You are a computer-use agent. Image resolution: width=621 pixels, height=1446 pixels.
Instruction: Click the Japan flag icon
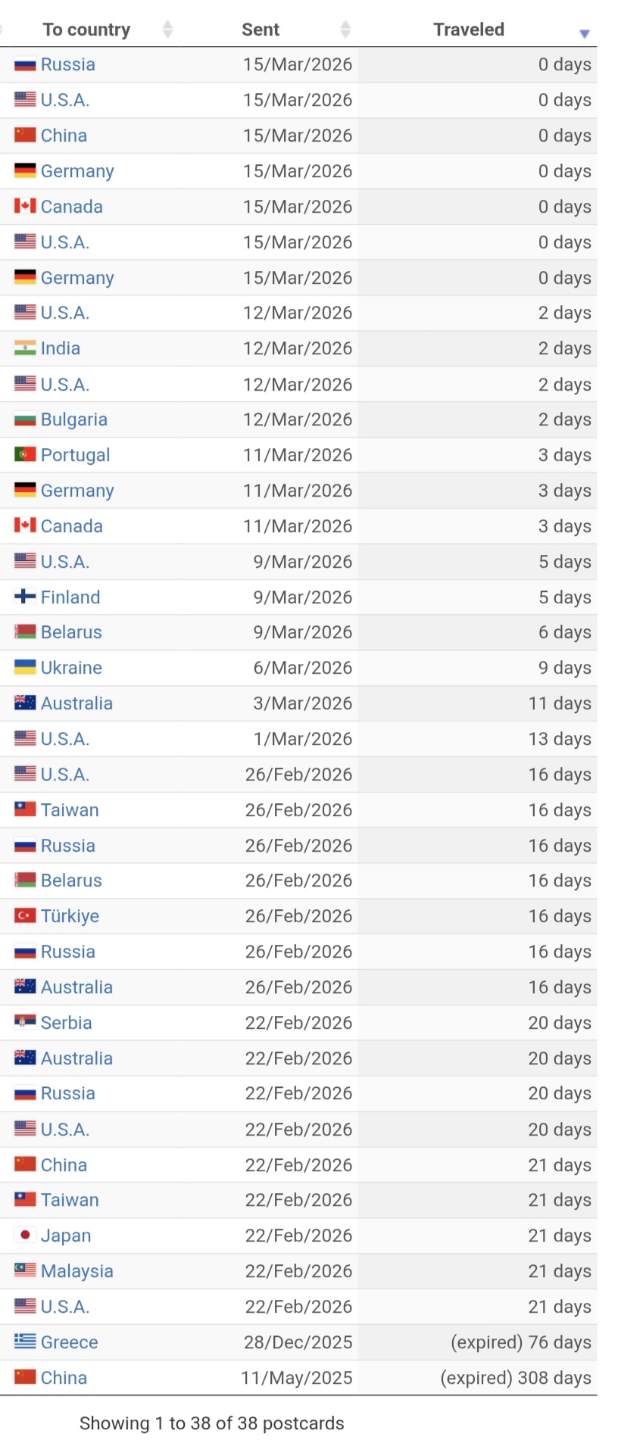pyautogui.click(x=25, y=1236)
